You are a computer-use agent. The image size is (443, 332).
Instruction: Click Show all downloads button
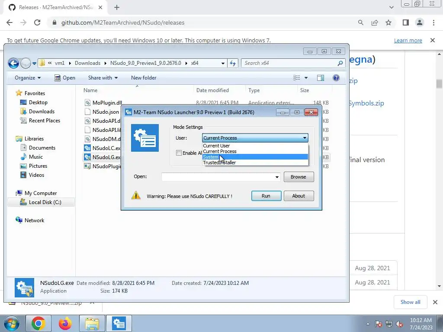(410, 302)
